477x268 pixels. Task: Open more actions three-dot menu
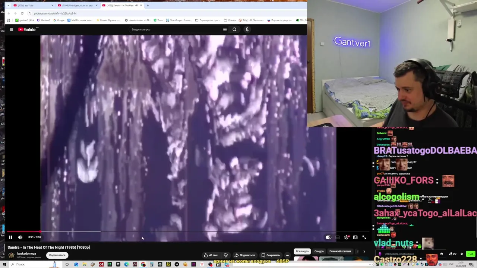coord(287,255)
